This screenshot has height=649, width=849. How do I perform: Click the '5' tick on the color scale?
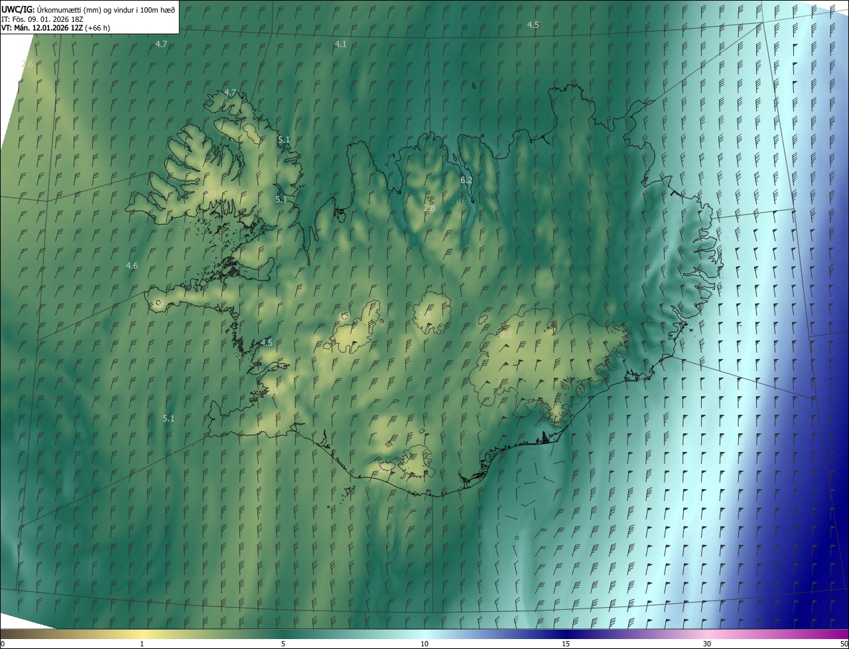click(x=283, y=644)
